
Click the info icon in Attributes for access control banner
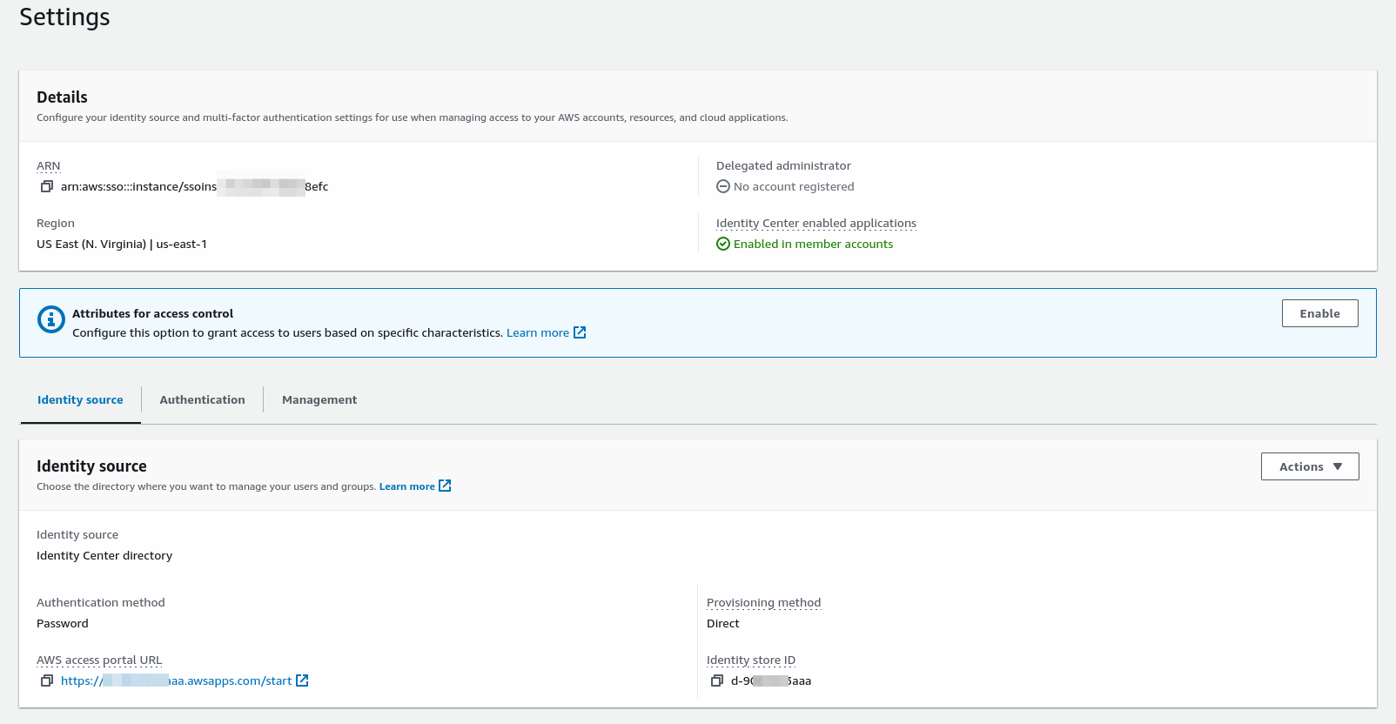point(51,319)
